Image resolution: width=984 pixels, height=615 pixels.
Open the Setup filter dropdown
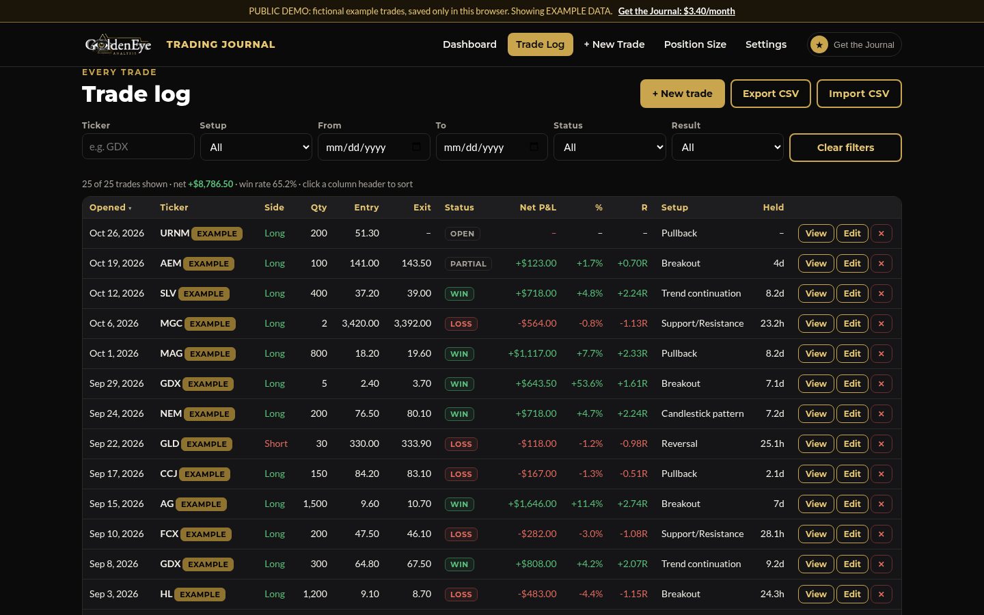click(256, 147)
